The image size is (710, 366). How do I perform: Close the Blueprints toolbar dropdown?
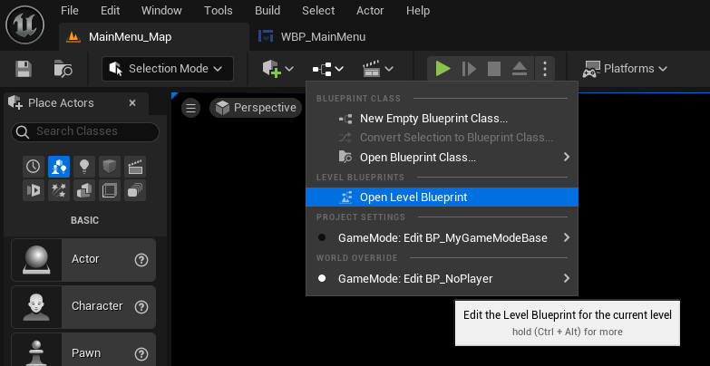click(328, 69)
